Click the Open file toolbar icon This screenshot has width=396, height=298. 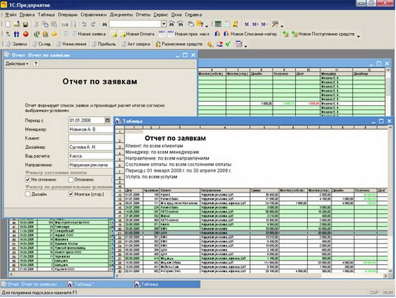(17, 24)
